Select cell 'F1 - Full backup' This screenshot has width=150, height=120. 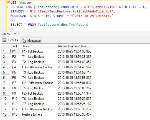(38, 51)
